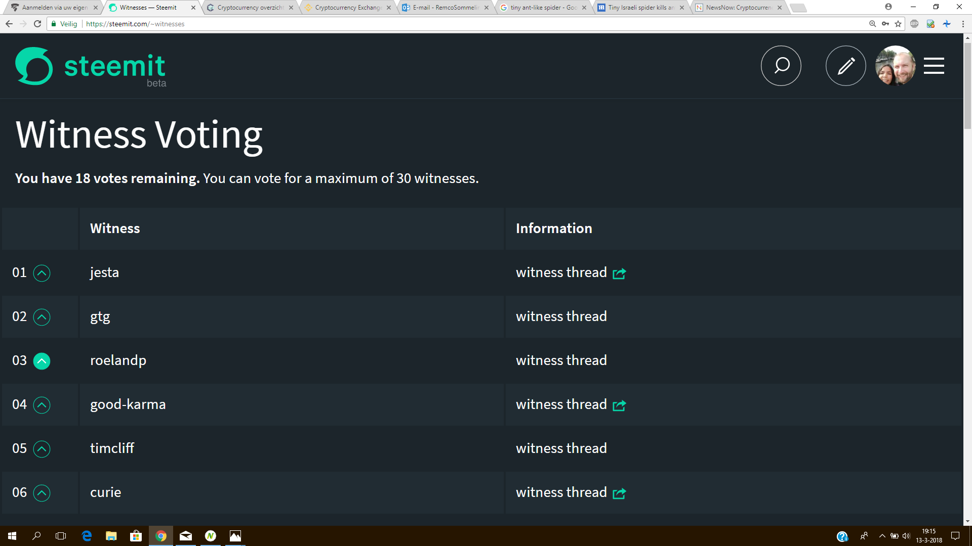This screenshot has width=972, height=546.
Task: Open good-karma witness name link
Action: 128,404
